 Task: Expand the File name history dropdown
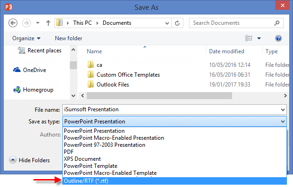point(283,109)
